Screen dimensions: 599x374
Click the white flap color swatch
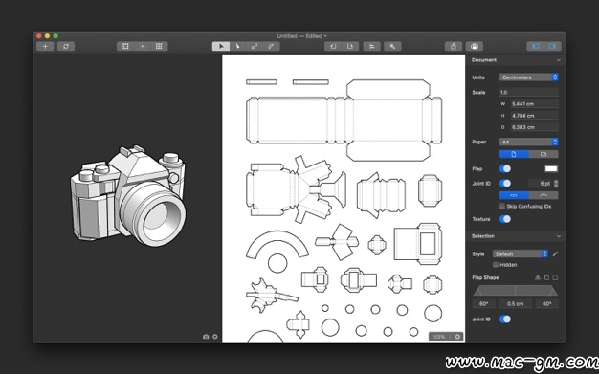point(551,169)
